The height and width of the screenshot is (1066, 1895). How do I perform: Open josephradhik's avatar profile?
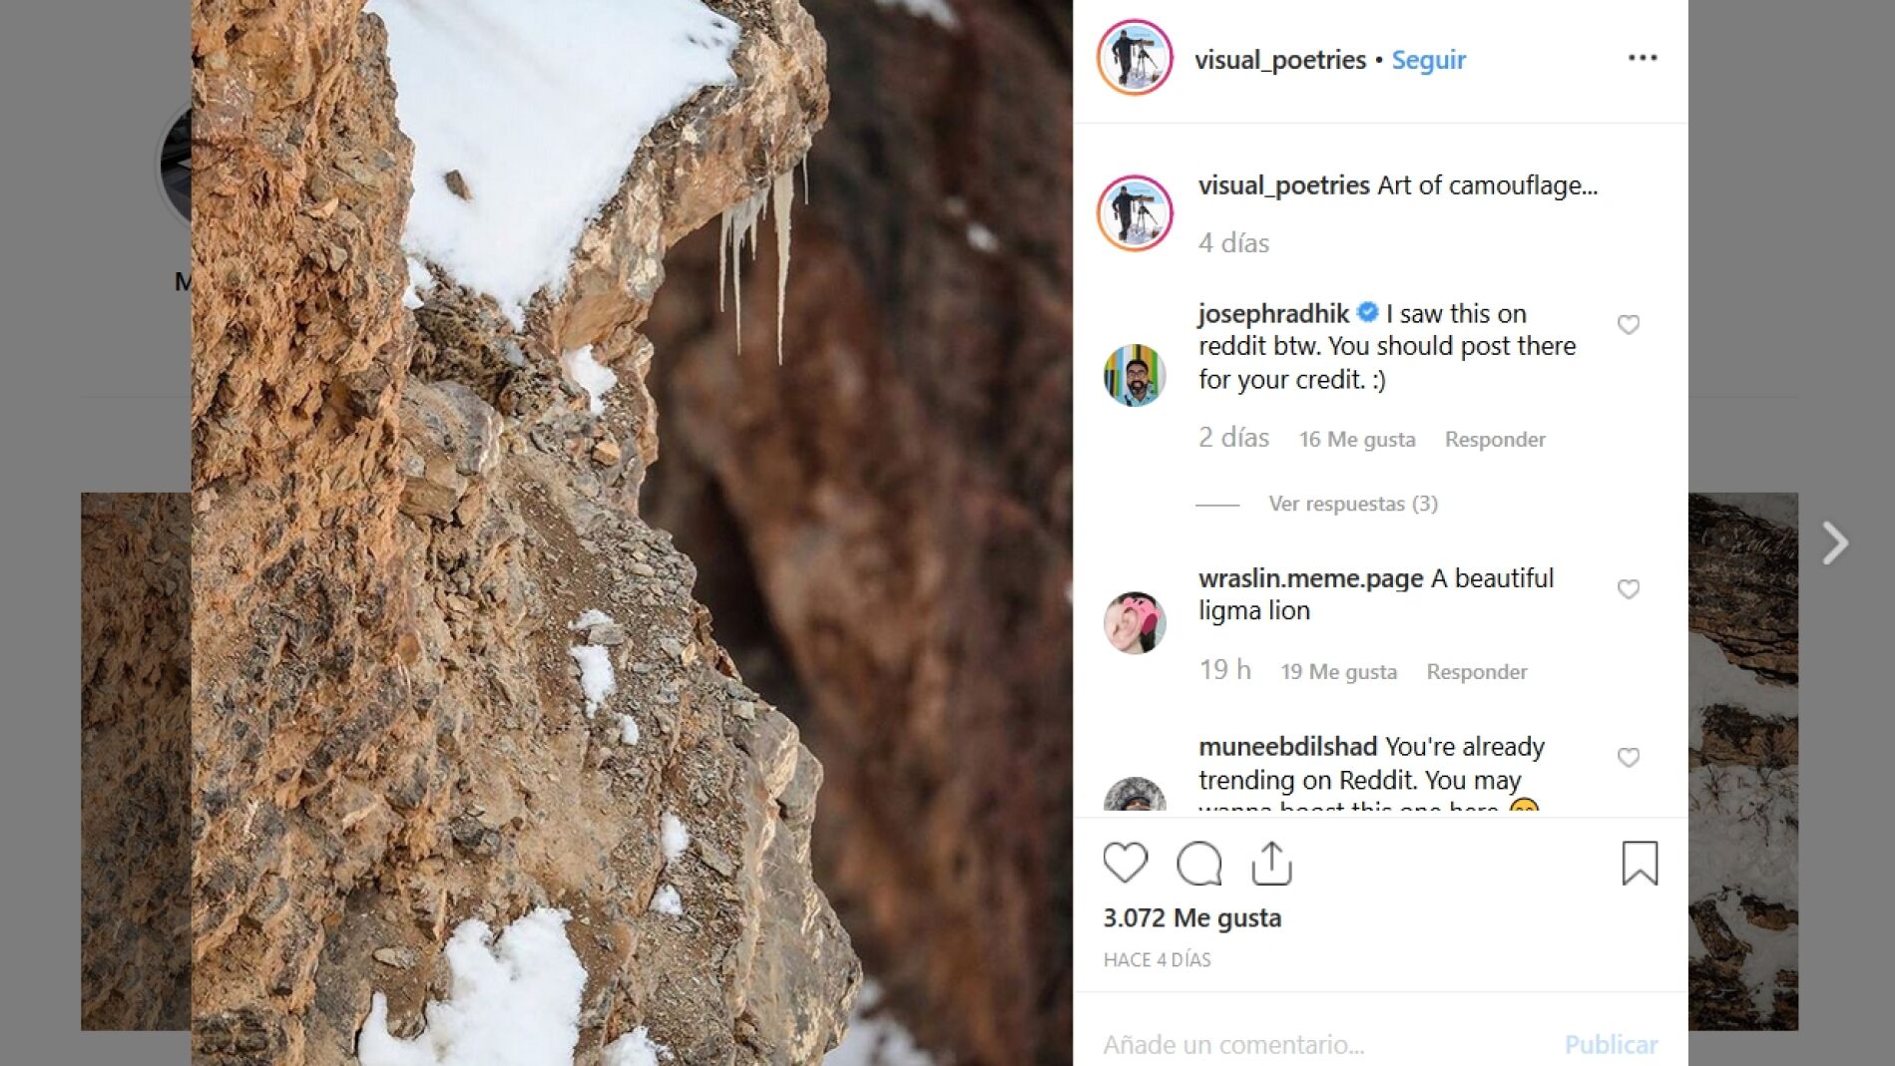pos(1135,375)
